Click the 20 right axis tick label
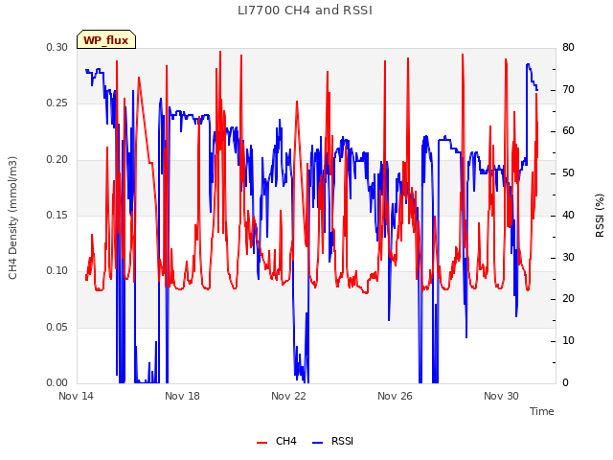The width and height of the screenshot is (613, 460). click(x=568, y=298)
